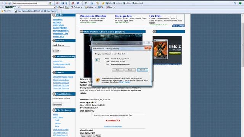Click in the Google toolbar search field

coord(30,3)
